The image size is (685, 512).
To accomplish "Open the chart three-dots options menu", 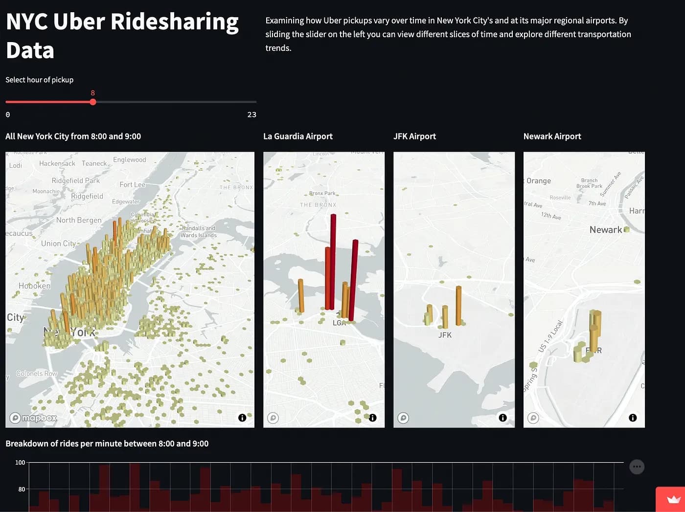I will click(x=637, y=467).
